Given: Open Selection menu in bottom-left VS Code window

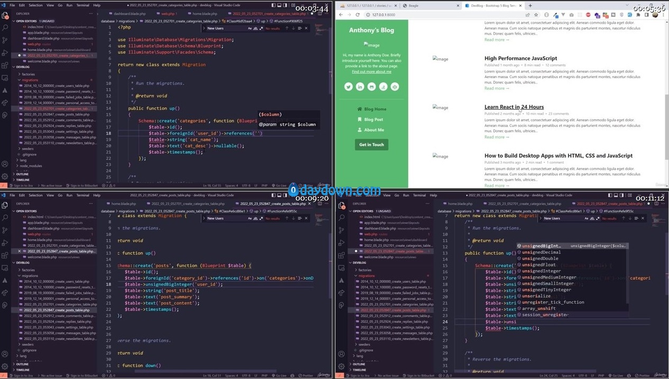Looking at the screenshot, I should [x=35, y=195].
